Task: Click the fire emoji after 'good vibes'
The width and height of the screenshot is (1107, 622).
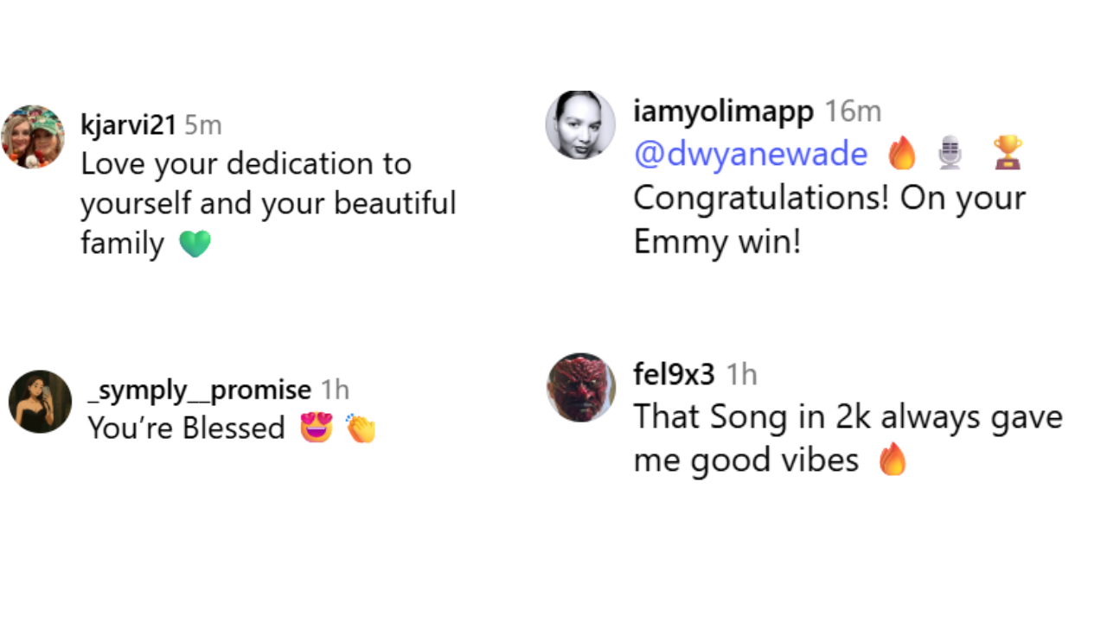Action: coord(893,460)
